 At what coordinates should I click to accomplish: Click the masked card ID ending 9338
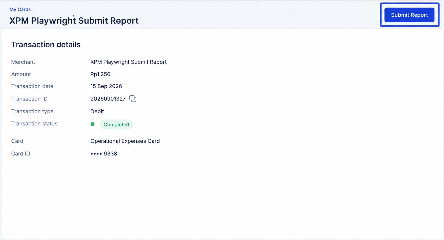[x=104, y=154]
